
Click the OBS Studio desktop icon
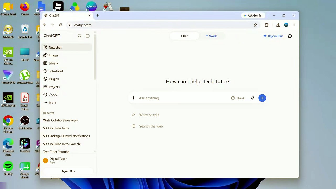[x=25, y=123]
